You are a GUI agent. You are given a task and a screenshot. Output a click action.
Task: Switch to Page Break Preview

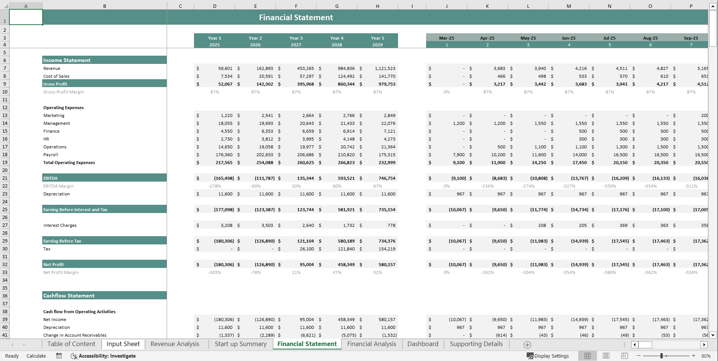coord(625,356)
